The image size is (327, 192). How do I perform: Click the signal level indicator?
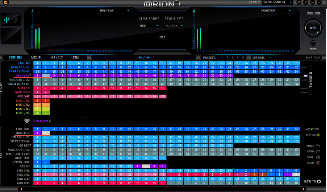(306, 76)
